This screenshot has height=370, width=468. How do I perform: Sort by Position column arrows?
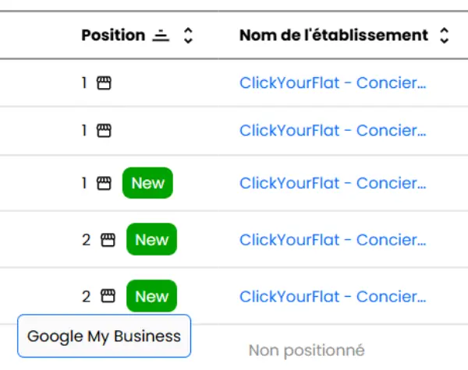point(188,36)
